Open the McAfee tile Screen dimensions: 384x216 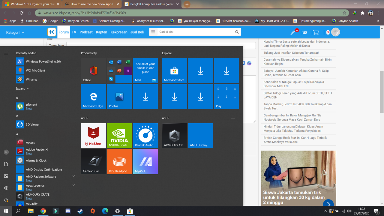(93, 136)
